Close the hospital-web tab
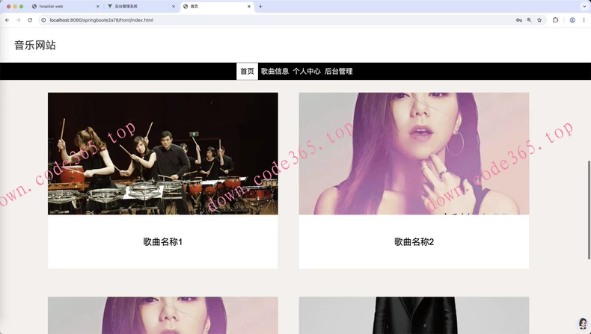Viewport: 591px width, 334px height. click(98, 7)
